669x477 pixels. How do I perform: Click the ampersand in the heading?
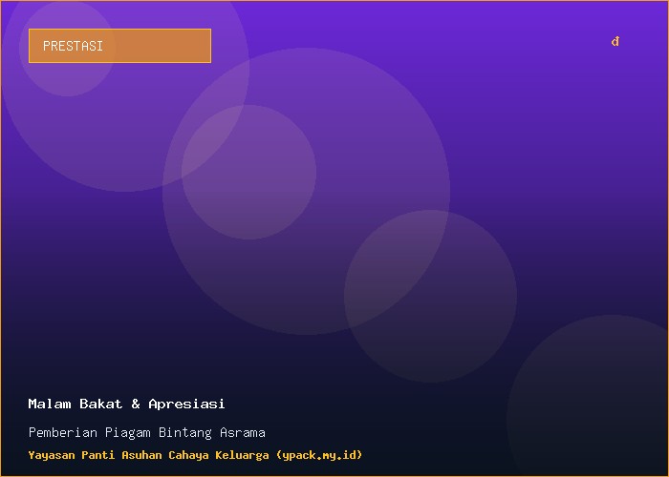point(136,404)
